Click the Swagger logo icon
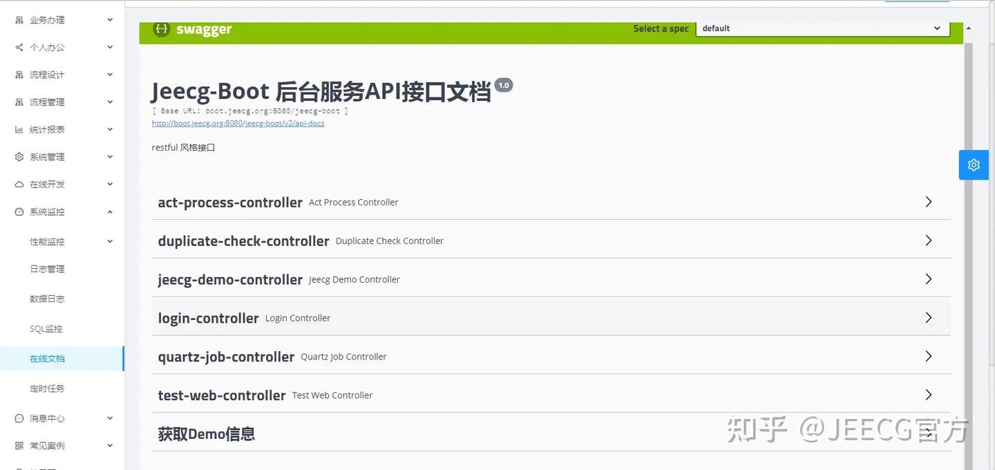Screen dimensions: 995x470 [161, 28]
